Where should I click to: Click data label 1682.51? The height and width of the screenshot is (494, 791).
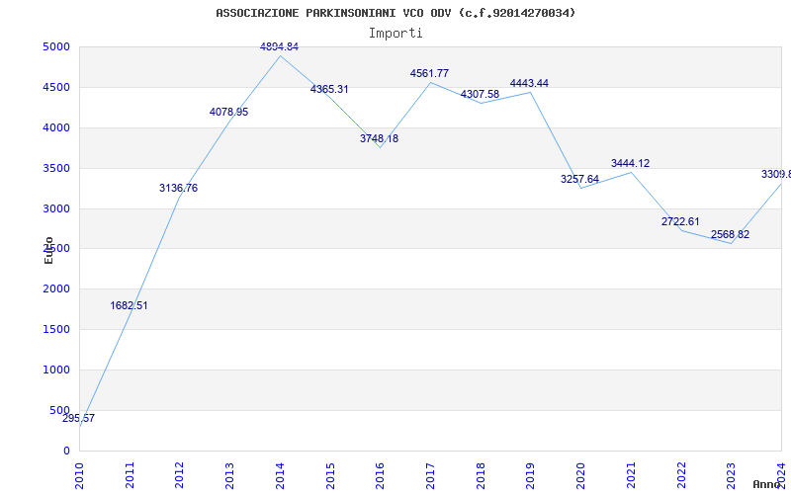(x=129, y=305)
